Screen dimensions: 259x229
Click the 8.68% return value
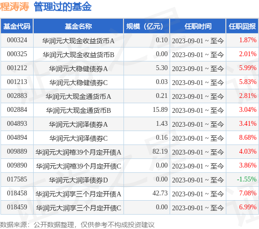click(x=248, y=137)
